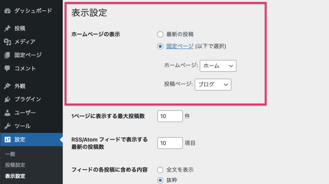329x184 pixels.
Task: Click the ユーザー person icon
Action: click(x=7, y=113)
